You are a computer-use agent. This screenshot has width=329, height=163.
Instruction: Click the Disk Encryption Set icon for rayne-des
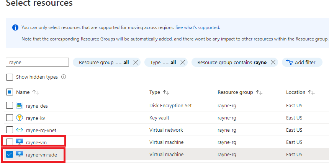pos(20,106)
